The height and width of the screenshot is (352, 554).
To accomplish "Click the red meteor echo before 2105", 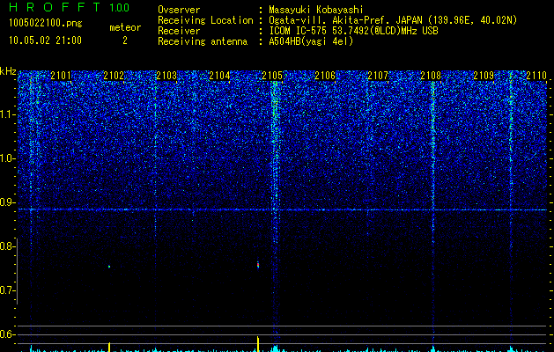I will pyautogui.click(x=258, y=265).
